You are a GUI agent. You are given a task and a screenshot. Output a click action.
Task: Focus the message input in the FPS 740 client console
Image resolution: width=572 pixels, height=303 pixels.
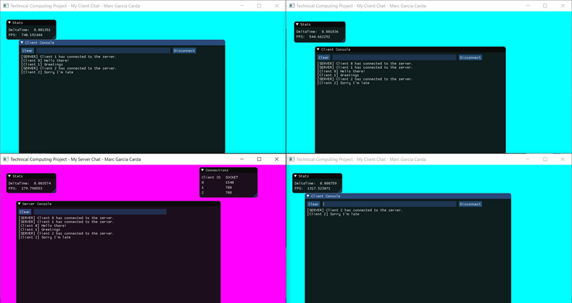[x=103, y=51]
